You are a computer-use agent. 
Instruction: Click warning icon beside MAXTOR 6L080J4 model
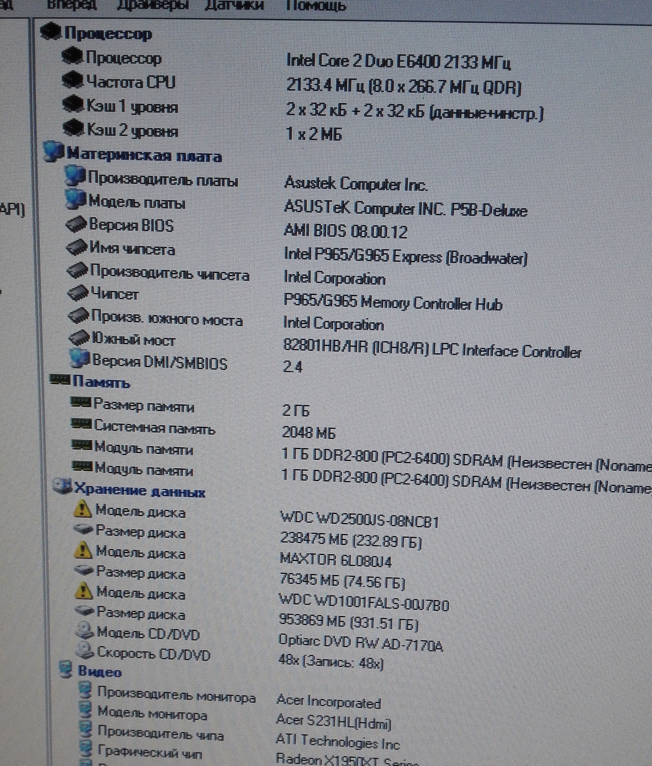tap(83, 550)
